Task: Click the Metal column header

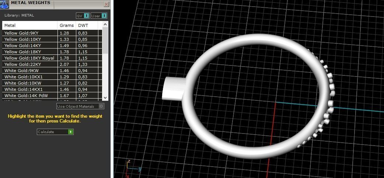Action: pos(30,25)
